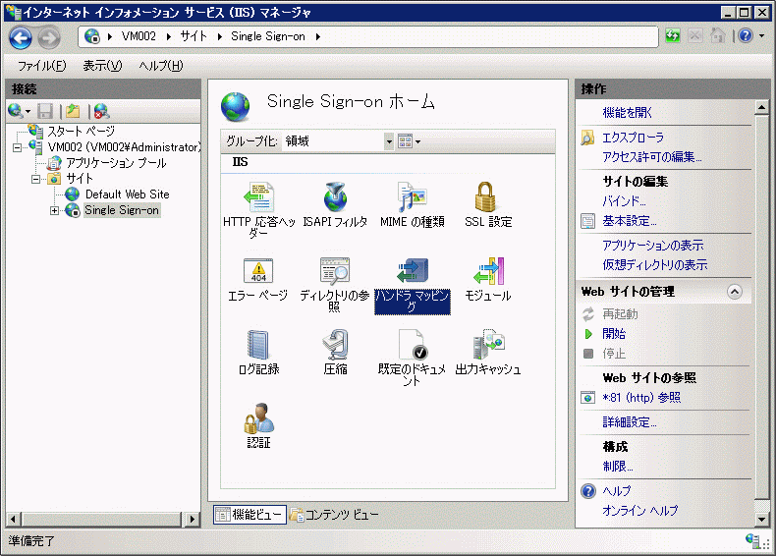776x556 pixels.
Task: Open the ヘルプ(H) menu
Action: point(160,66)
